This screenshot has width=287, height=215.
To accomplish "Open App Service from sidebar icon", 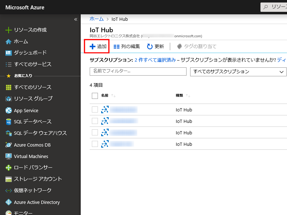I will point(9,110).
